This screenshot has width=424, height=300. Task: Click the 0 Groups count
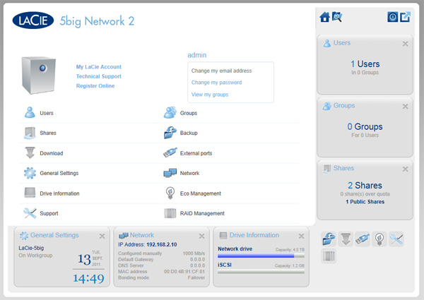[x=365, y=126]
